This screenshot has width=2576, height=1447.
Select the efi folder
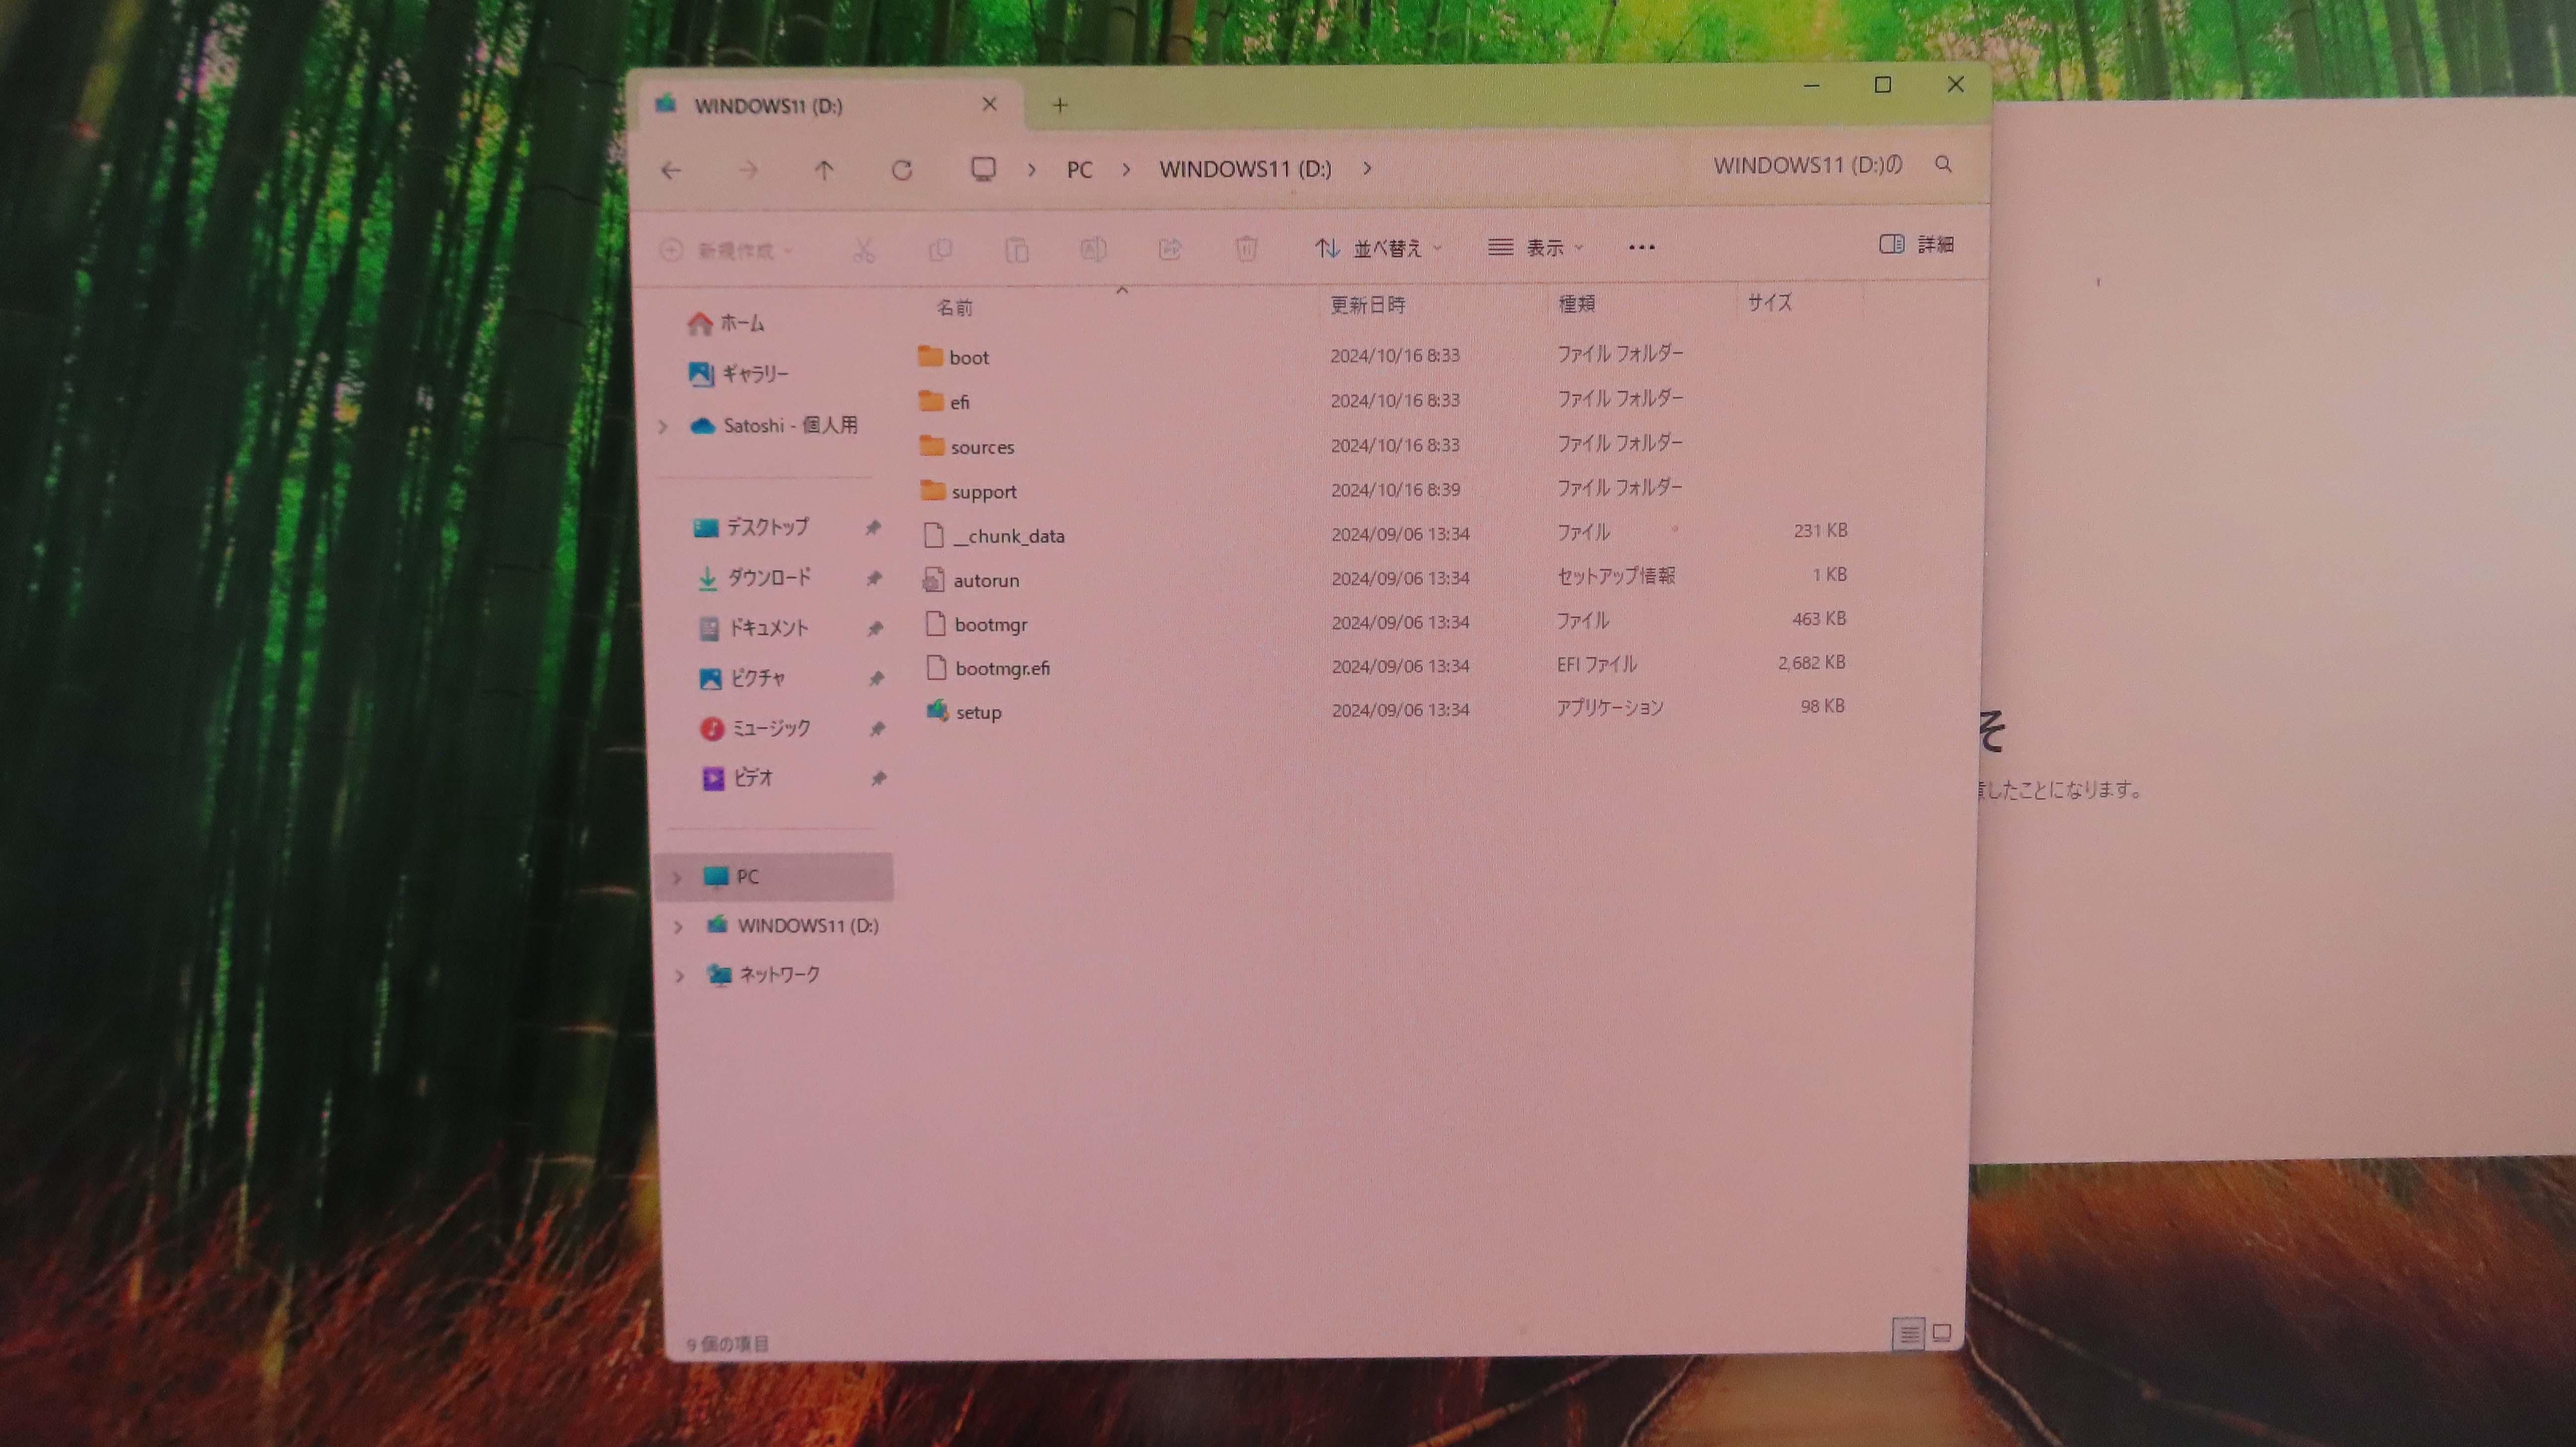pyautogui.click(x=944, y=402)
